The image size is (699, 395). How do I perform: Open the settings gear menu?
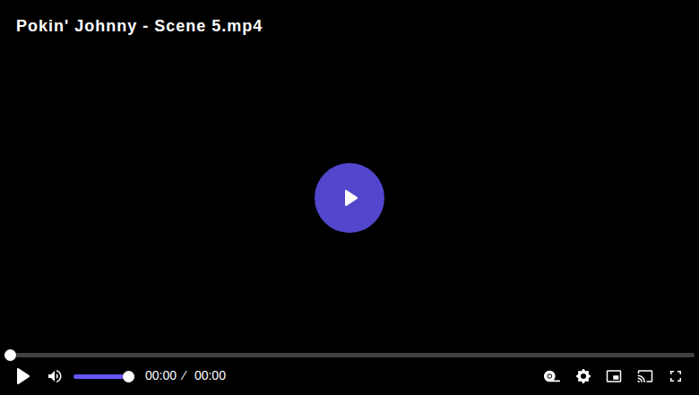click(583, 376)
